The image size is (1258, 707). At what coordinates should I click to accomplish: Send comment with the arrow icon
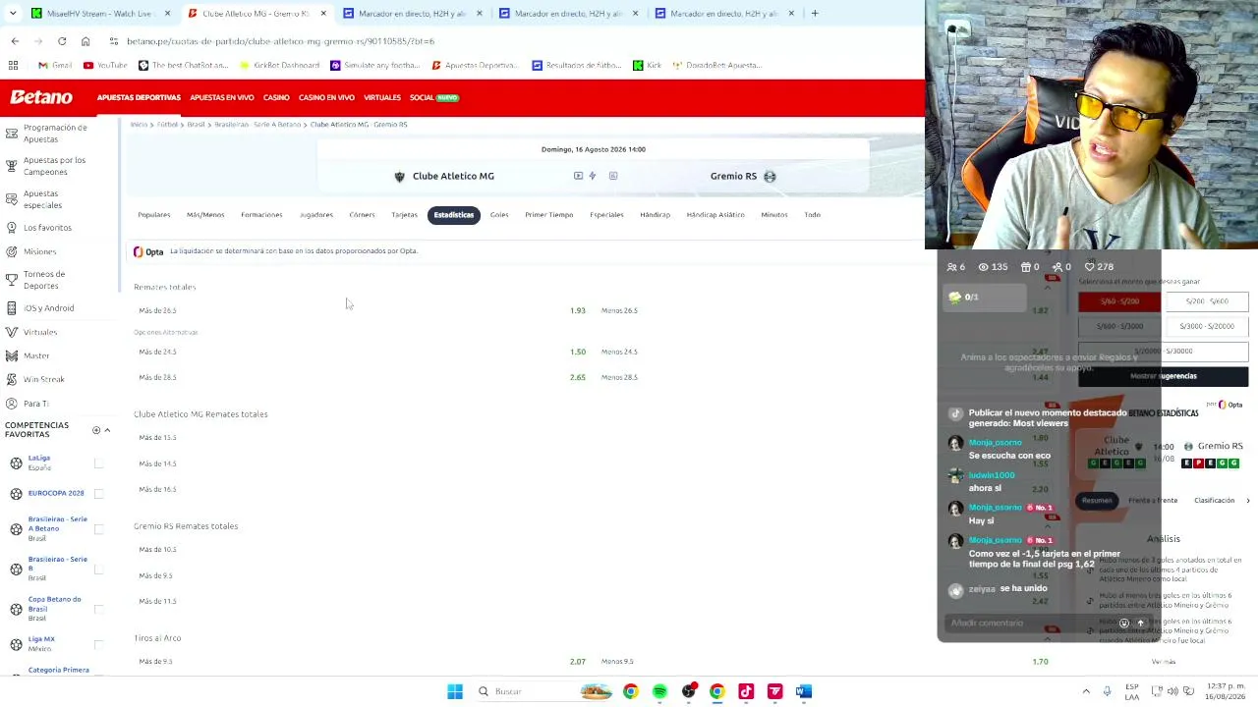point(1140,623)
